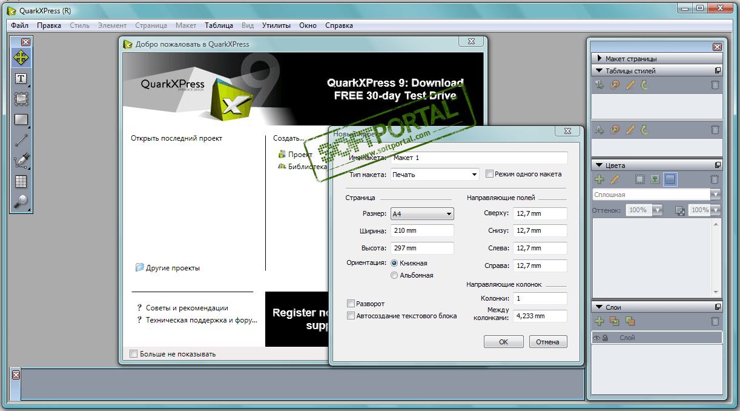The width and height of the screenshot is (740, 411).
Task: Click the edit color pencil icon
Action: pos(615,179)
